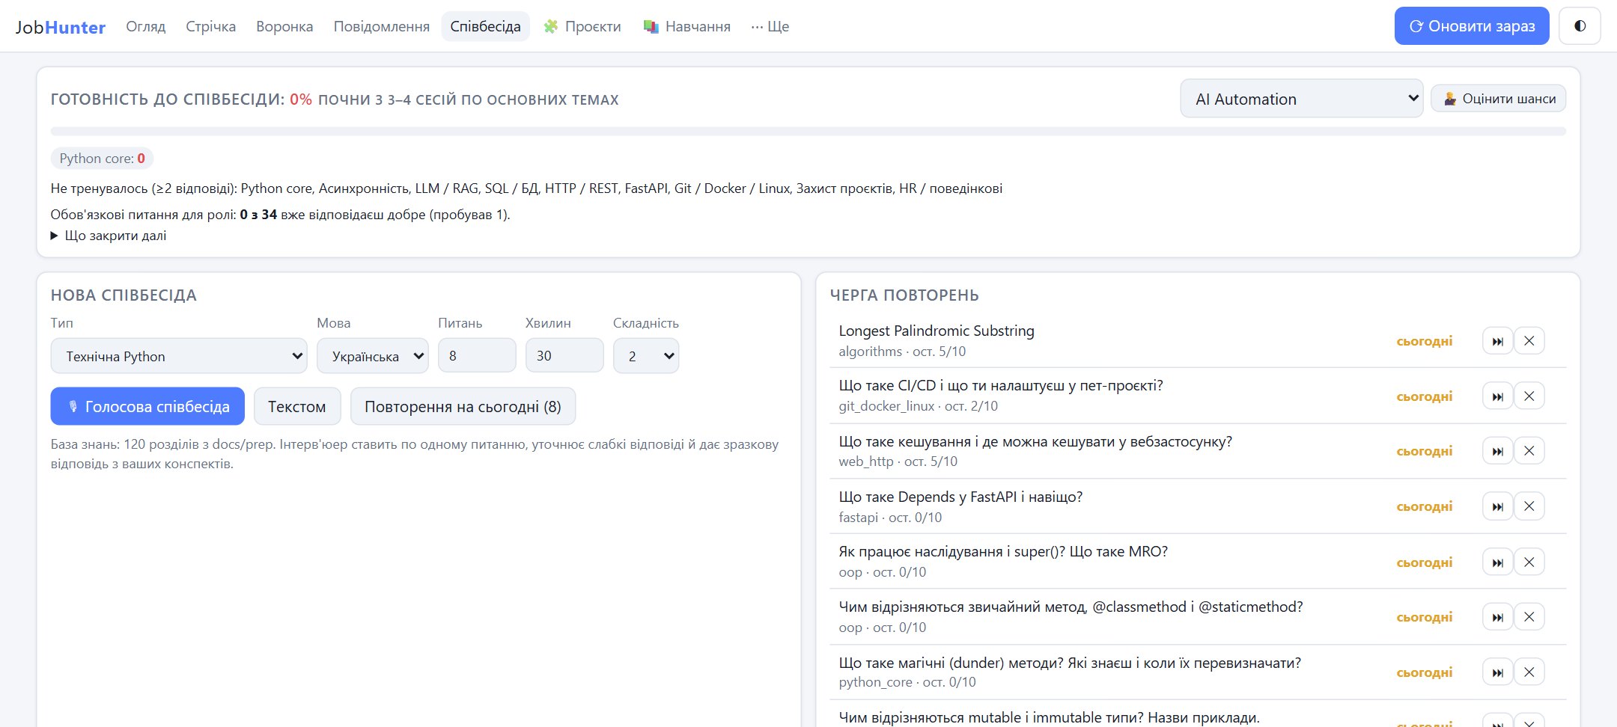Toggle dark theme contrast icon
This screenshot has width=1617, height=727.
[1580, 26]
